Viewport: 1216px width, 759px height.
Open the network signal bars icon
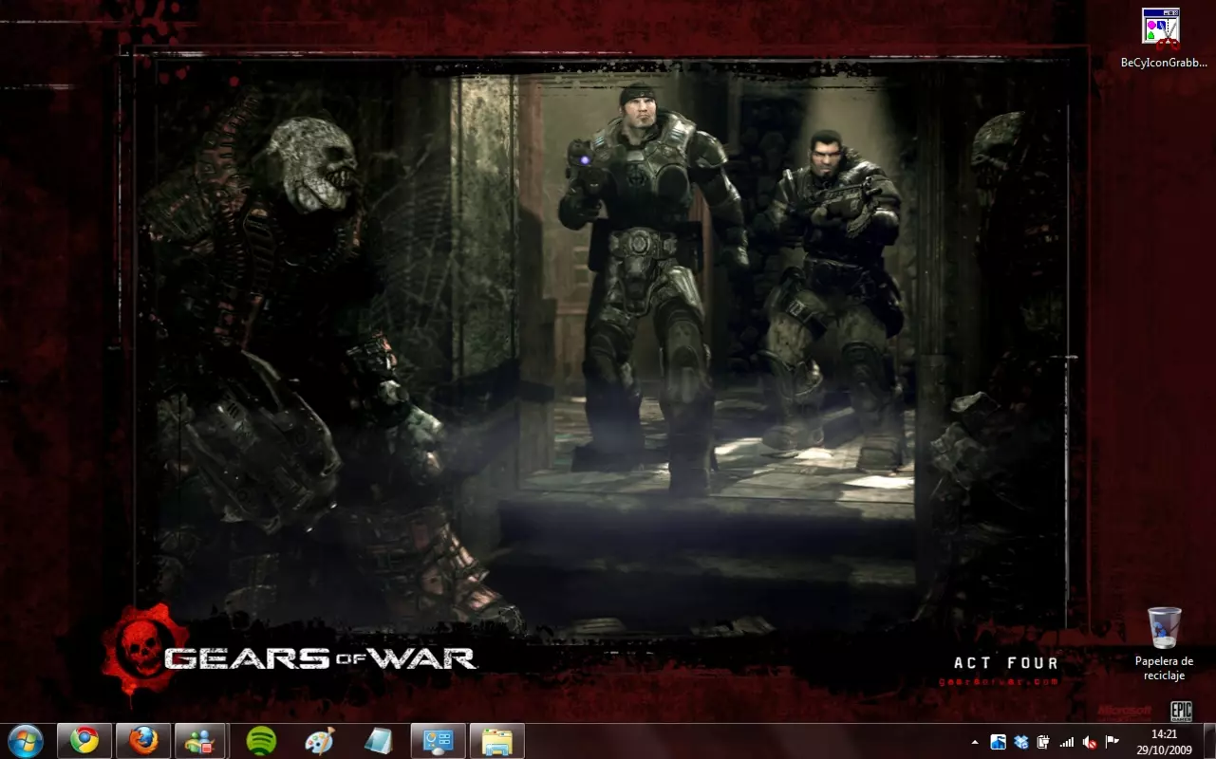pos(1067,742)
